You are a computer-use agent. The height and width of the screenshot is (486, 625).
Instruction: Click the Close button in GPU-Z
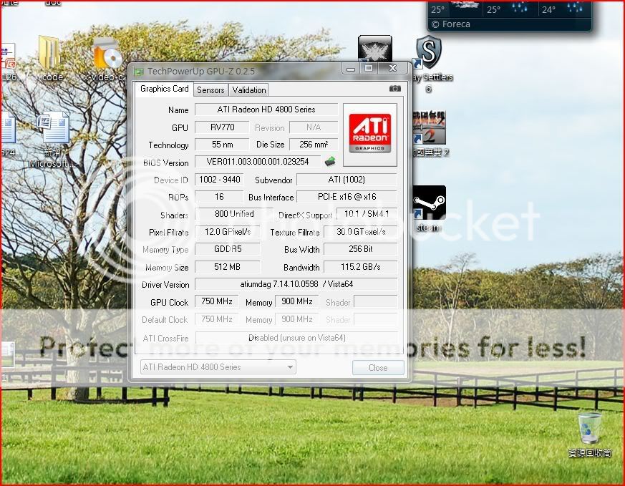click(378, 368)
